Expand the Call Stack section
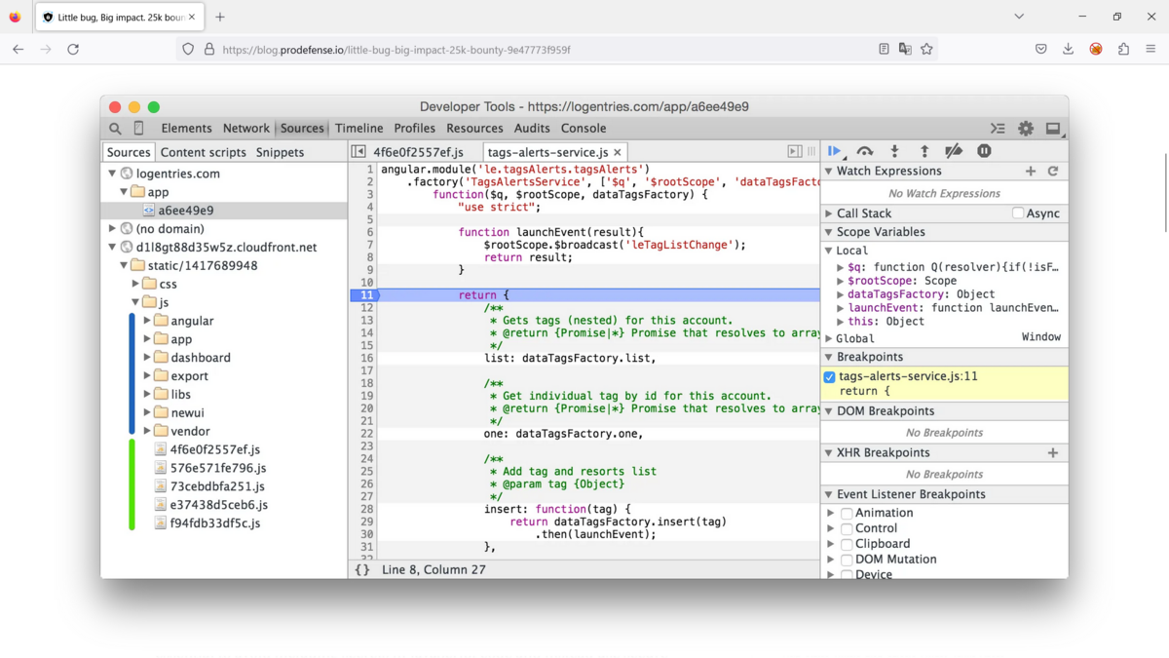 [x=829, y=213]
